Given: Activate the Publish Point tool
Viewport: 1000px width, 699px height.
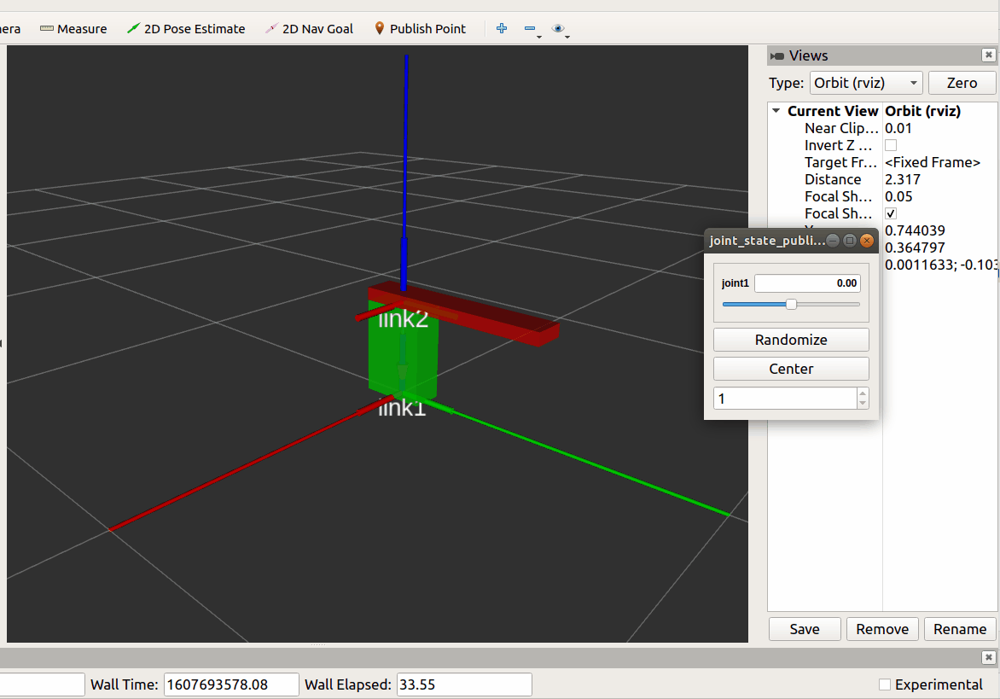Looking at the screenshot, I should (x=420, y=28).
